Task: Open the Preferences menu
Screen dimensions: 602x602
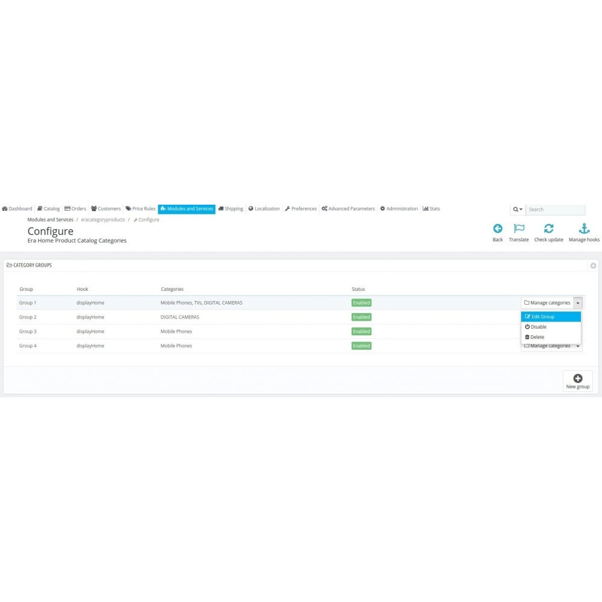Action: click(300, 209)
